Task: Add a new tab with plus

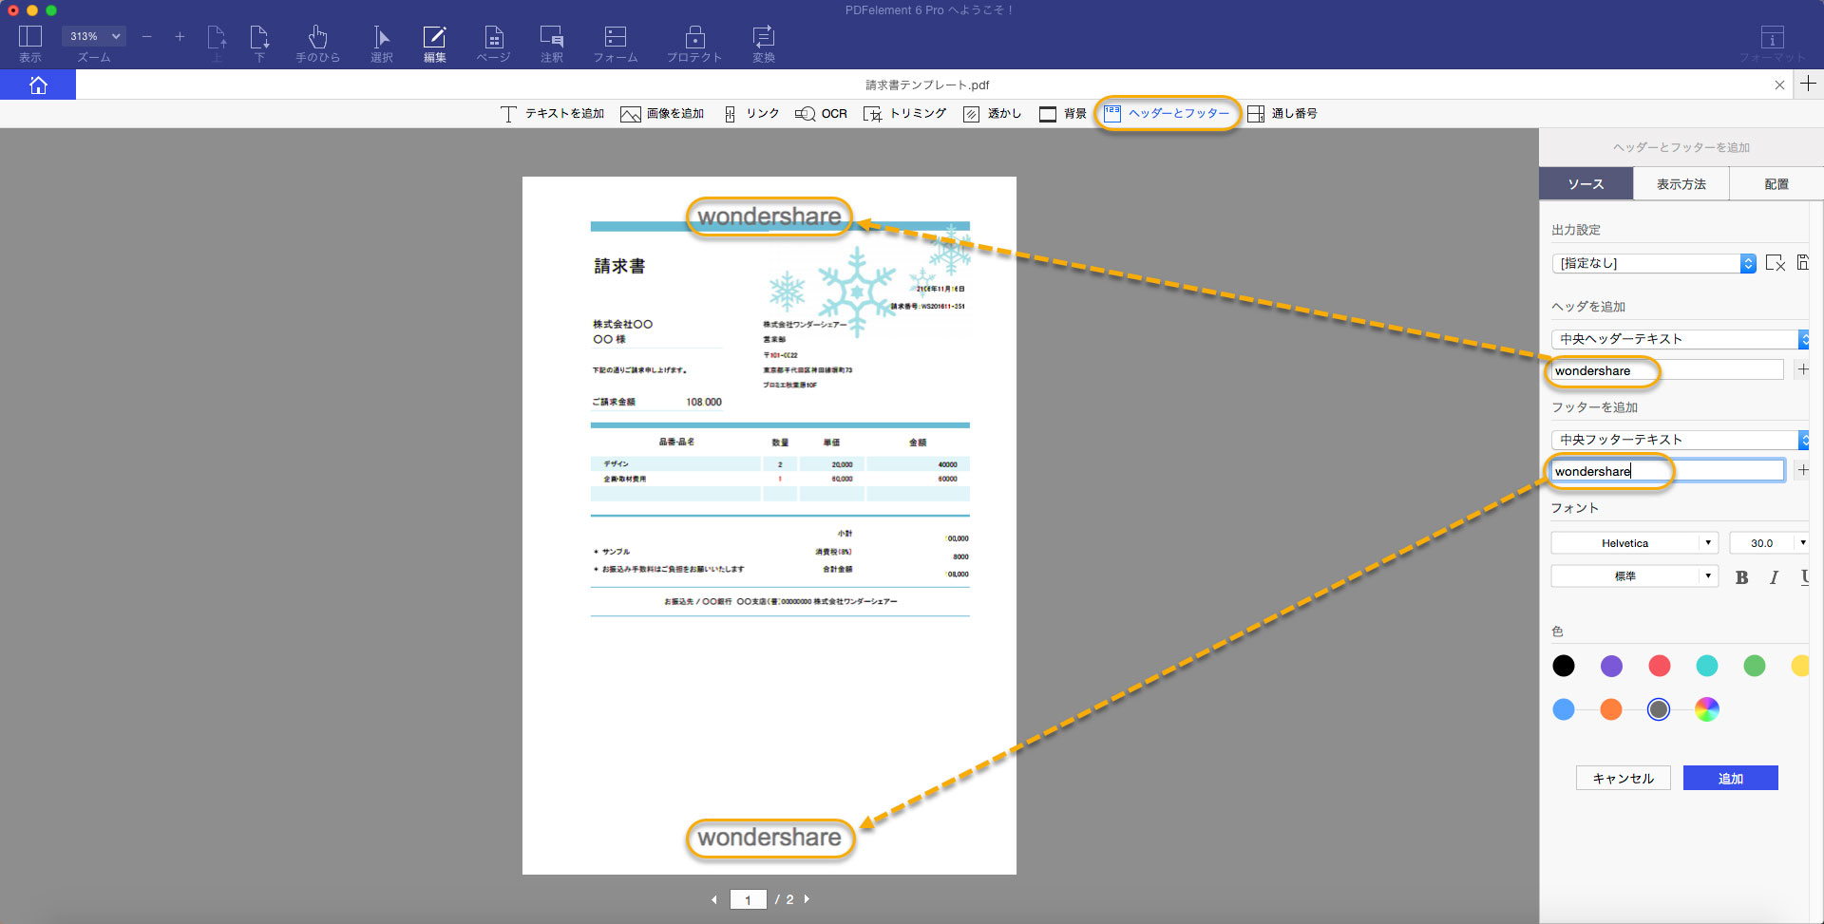Action: click(x=1808, y=84)
